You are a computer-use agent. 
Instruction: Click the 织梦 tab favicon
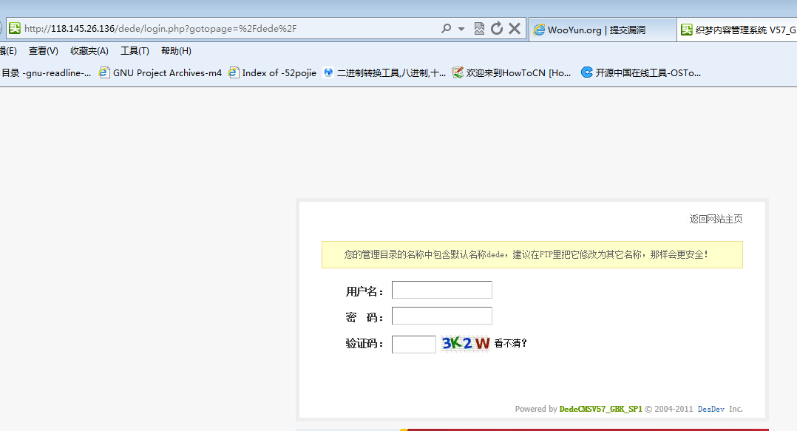tap(687, 30)
